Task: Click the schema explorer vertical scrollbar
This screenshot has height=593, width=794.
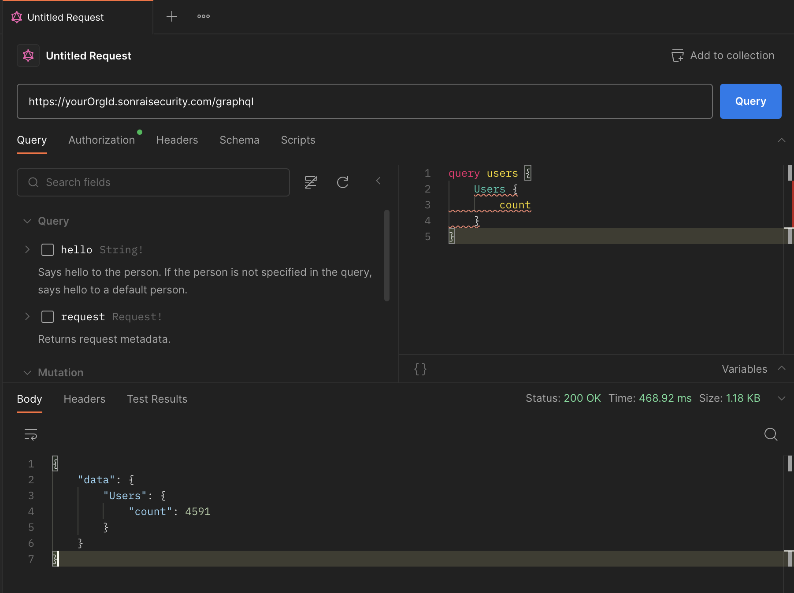Action: (386, 256)
